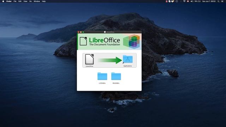Open the Go menu

click(x=31, y=1)
